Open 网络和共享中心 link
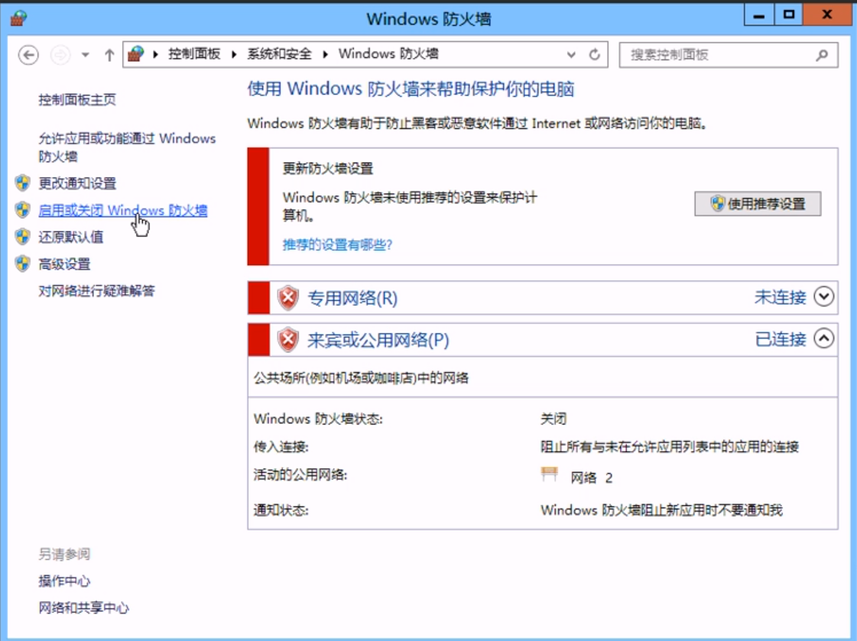Screen dimensions: 857x641 pos(83,607)
